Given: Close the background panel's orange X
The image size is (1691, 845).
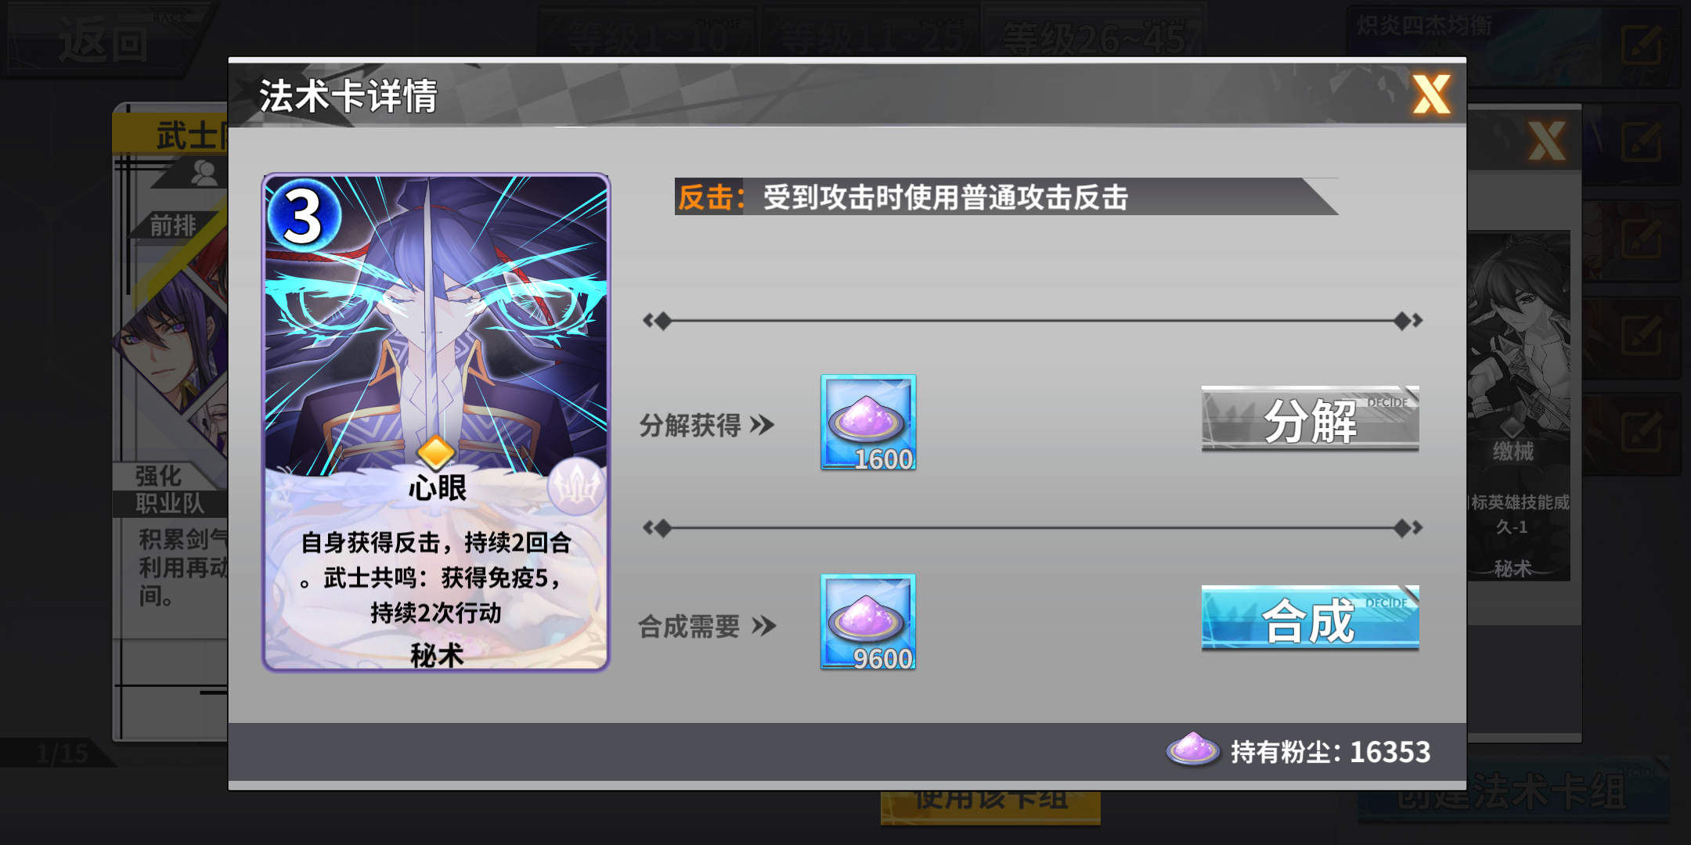Looking at the screenshot, I should 1547,141.
